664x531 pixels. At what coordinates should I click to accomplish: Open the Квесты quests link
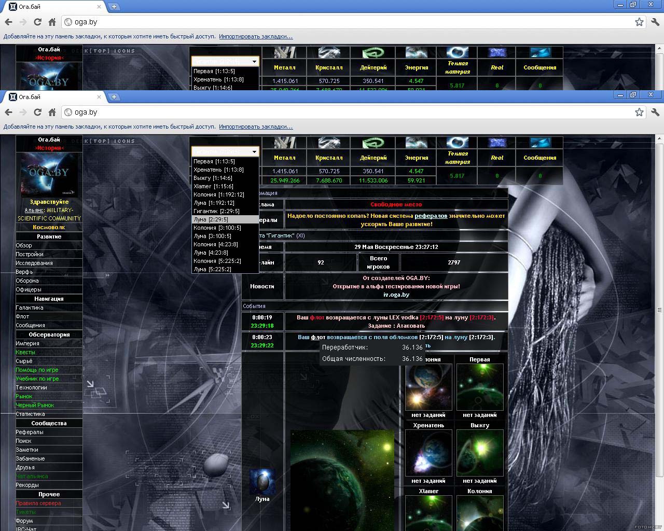point(25,352)
